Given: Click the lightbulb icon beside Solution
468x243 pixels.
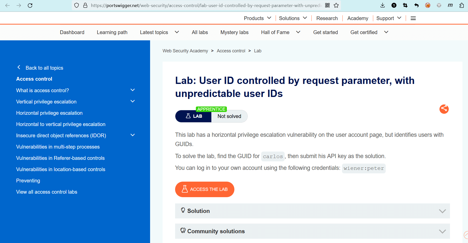Looking at the screenshot, I should (x=183, y=210).
